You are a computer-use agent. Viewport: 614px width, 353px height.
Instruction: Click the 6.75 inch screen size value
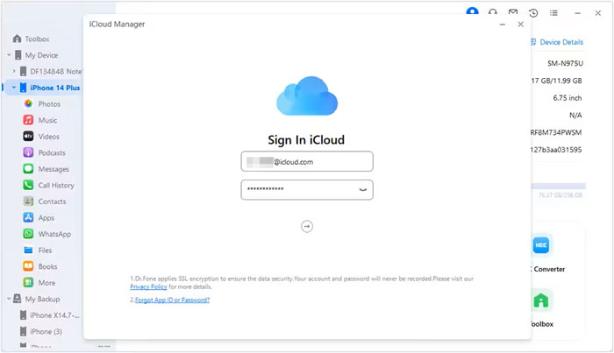click(x=568, y=98)
